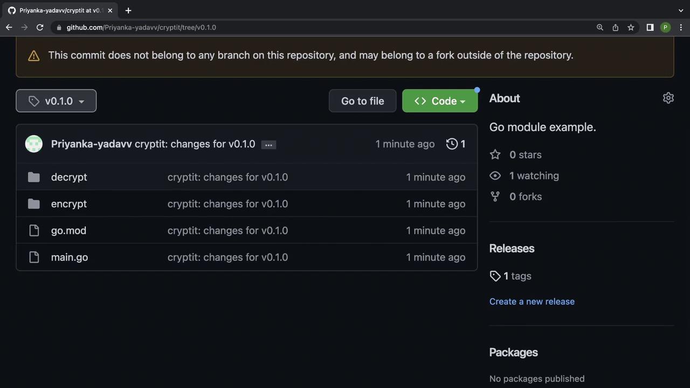The width and height of the screenshot is (690, 388).
Task: Open the main.go file
Action: (x=70, y=257)
